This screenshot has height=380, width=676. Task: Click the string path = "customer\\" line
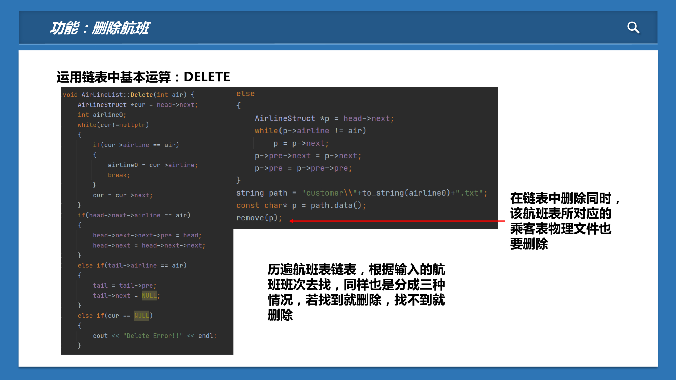tap(362, 193)
